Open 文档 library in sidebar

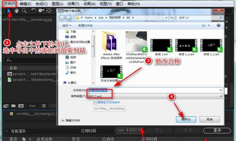click(71, 68)
